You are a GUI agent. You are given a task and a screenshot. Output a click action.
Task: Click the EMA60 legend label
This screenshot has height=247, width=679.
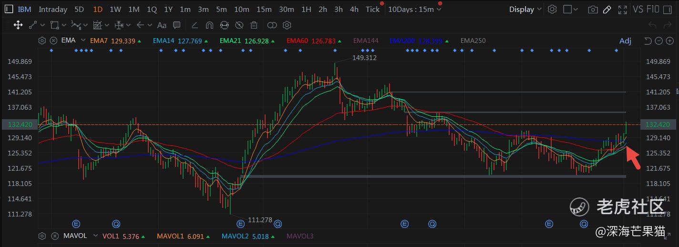pyautogui.click(x=298, y=41)
